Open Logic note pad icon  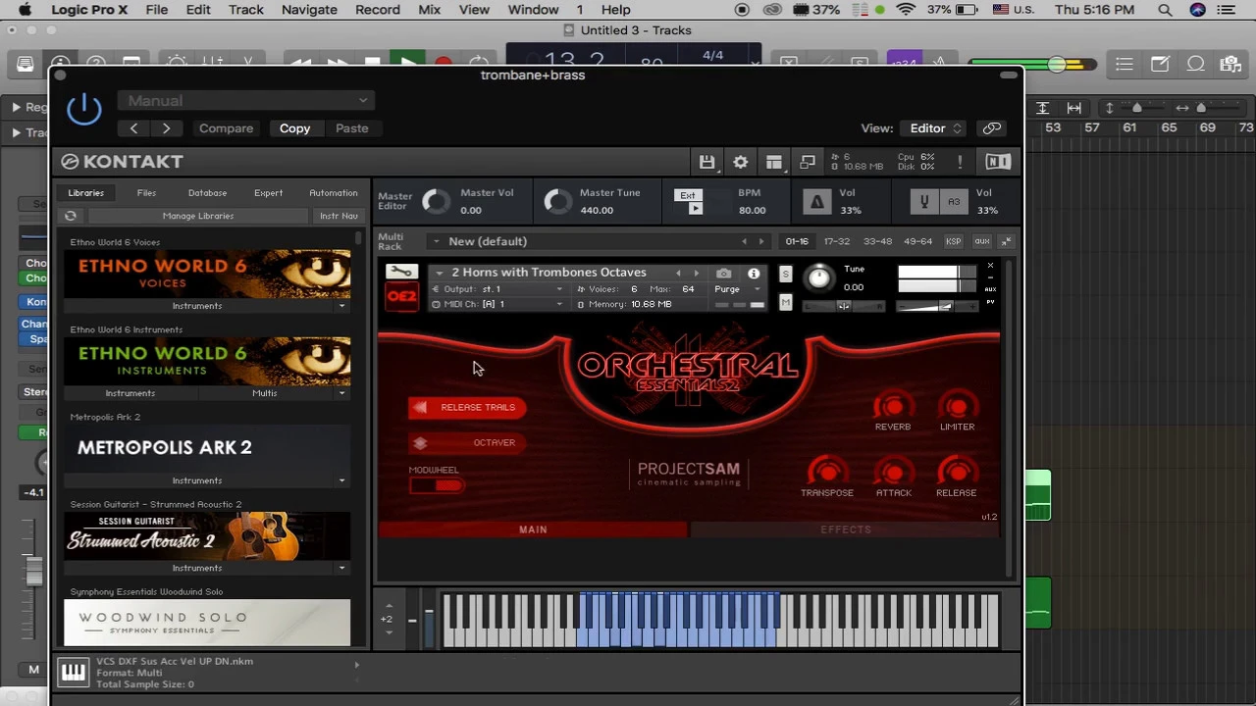1160,65
